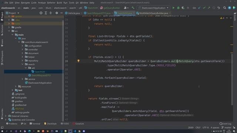Expand the test folder
The width and height of the screenshot is (237, 133).
pyautogui.click(x=13, y=90)
